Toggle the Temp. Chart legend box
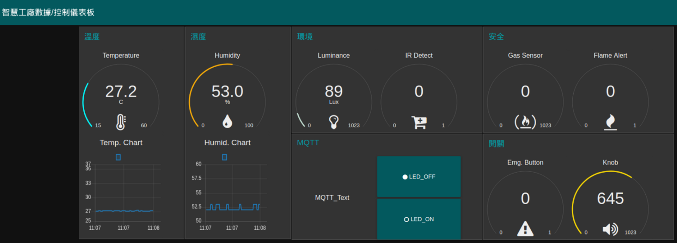This screenshot has width=677, height=243. [x=118, y=157]
